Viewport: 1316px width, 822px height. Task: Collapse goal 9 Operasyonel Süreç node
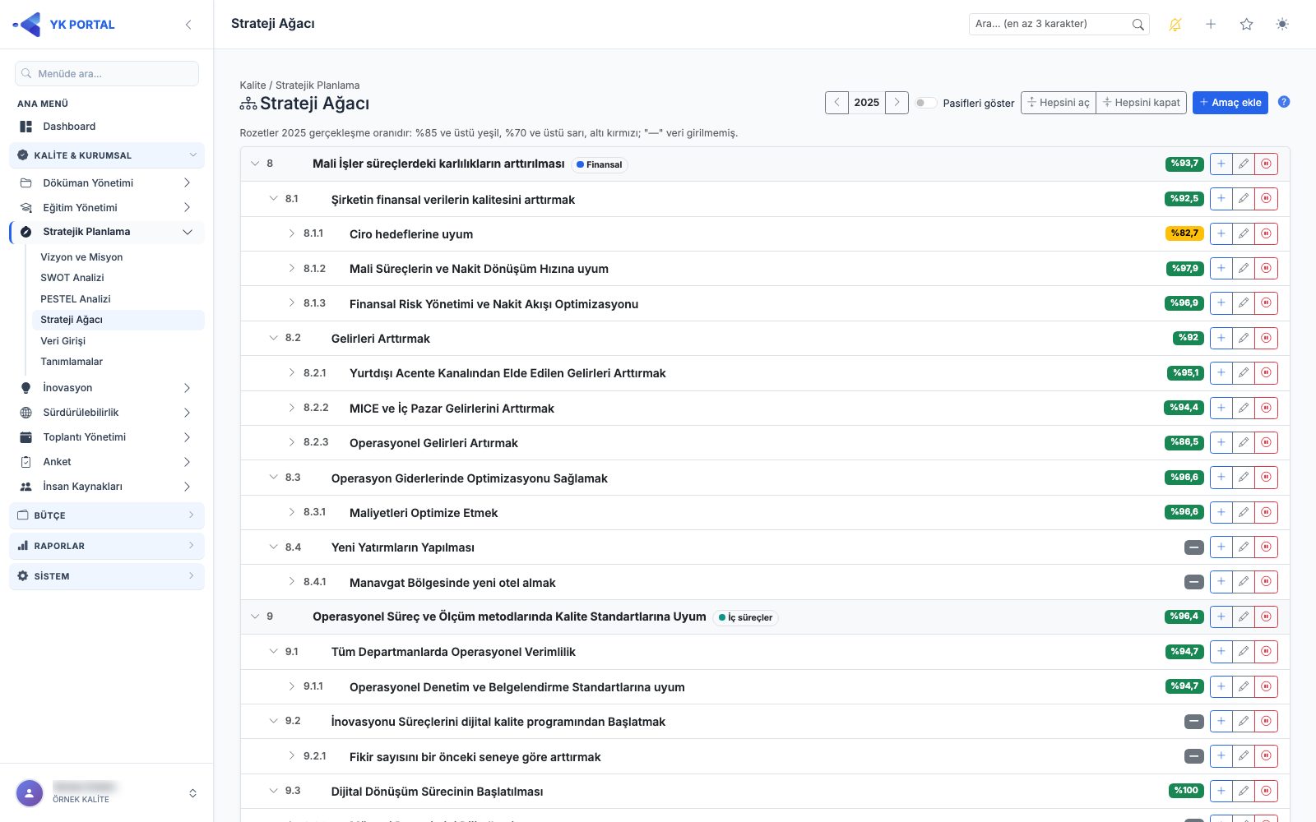click(x=255, y=616)
